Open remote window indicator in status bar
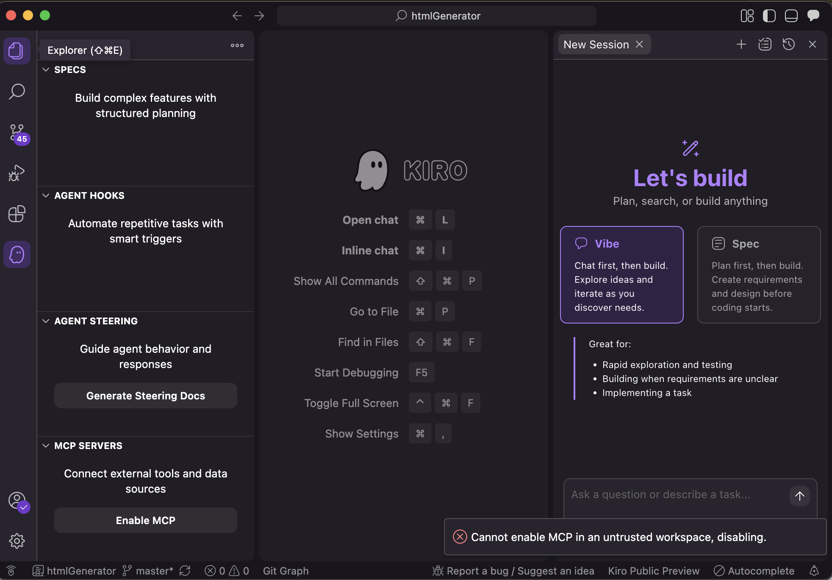This screenshot has height=580, width=832. pyautogui.click(x=11, y=571)
